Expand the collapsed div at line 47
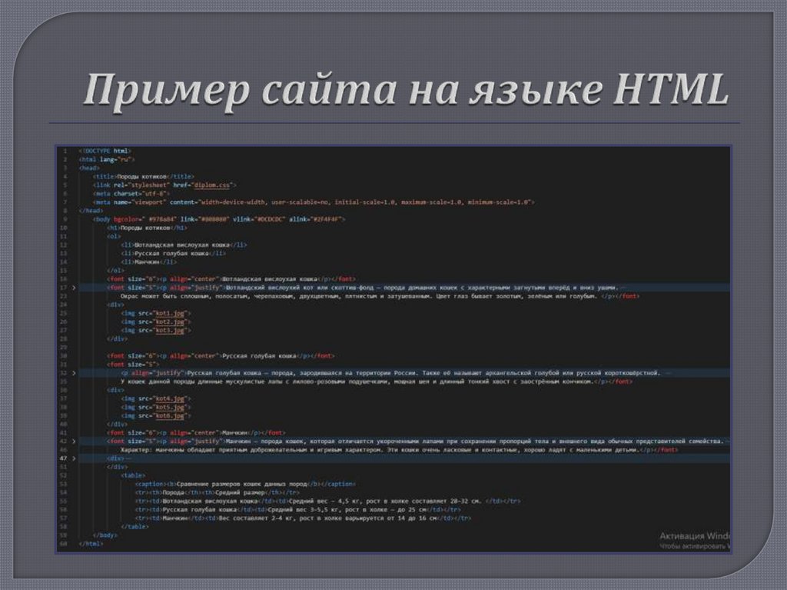787x590 pixels. click(x=74, y=458)
